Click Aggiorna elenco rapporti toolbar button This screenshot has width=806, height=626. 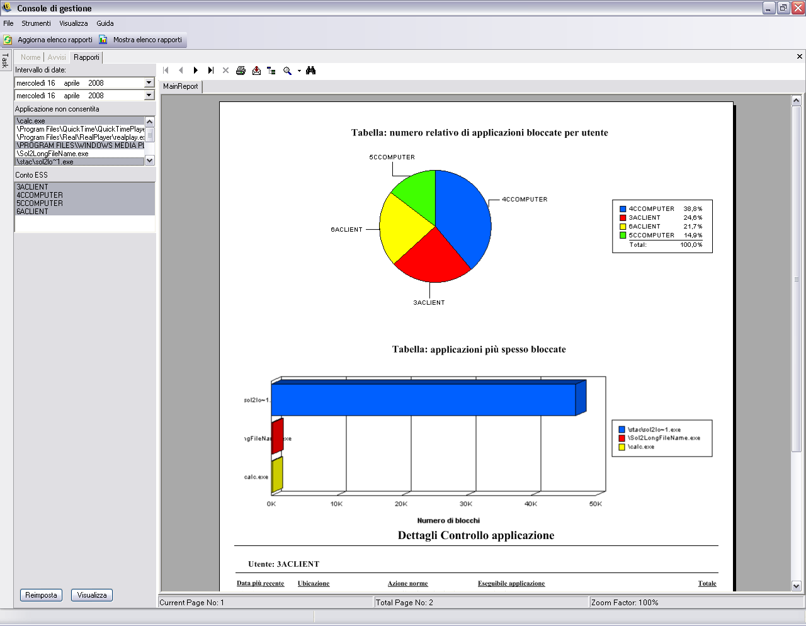(x=48, y=40)
